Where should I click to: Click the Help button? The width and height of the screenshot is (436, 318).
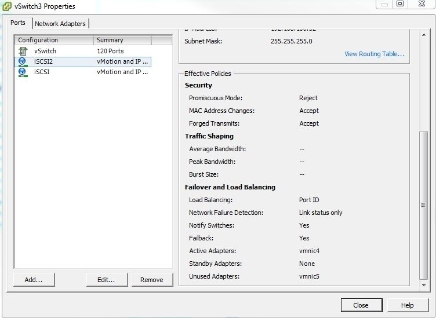click(408, 305)
